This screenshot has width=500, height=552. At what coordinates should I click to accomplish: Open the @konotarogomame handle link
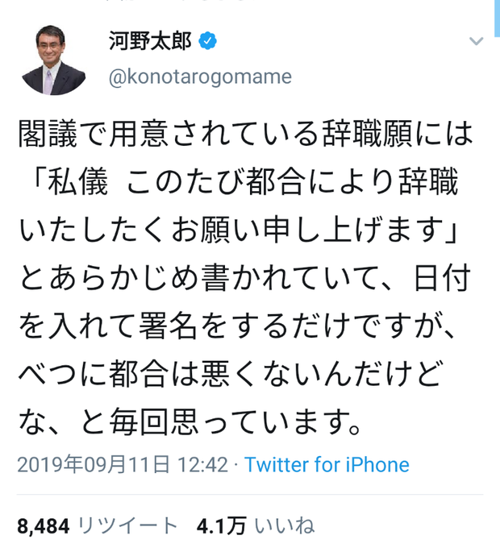200,77
